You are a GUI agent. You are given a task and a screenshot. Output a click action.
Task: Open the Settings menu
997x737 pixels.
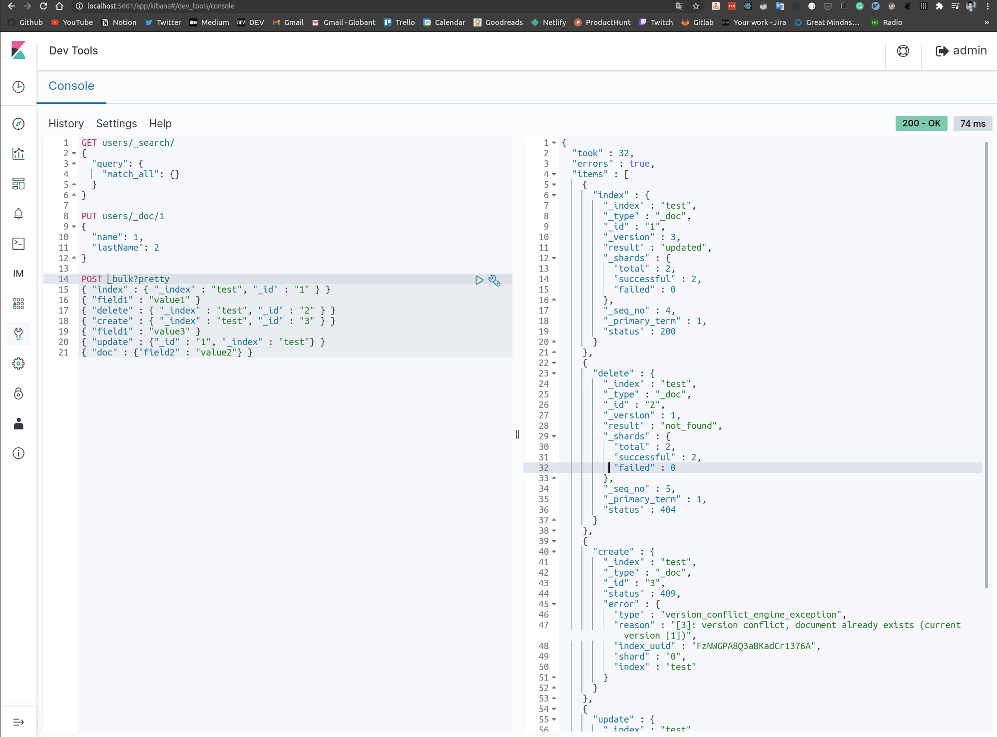[x=116, y=123]
